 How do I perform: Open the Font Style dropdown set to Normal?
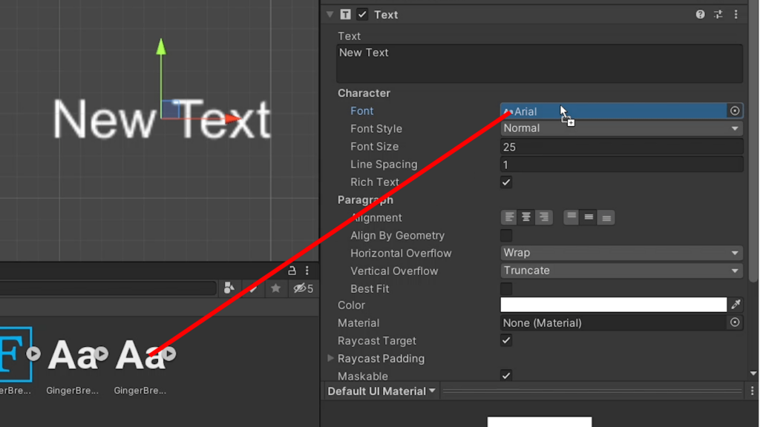621,128
